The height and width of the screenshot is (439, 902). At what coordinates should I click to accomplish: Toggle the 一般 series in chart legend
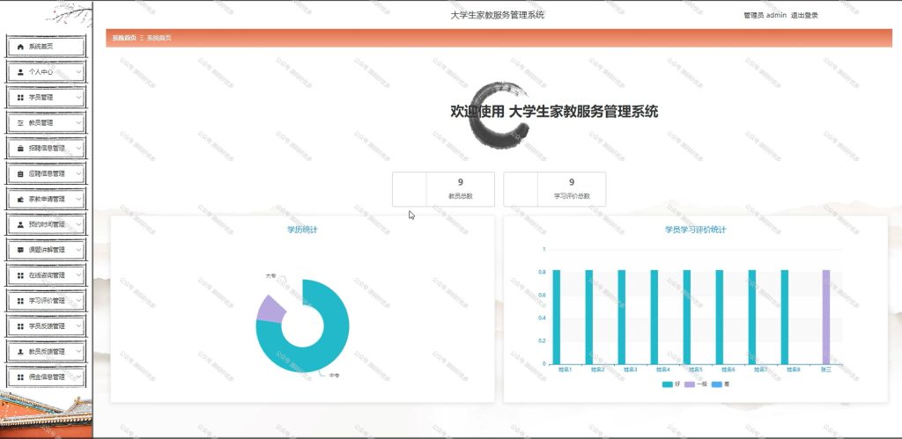[x=696, y=384]
